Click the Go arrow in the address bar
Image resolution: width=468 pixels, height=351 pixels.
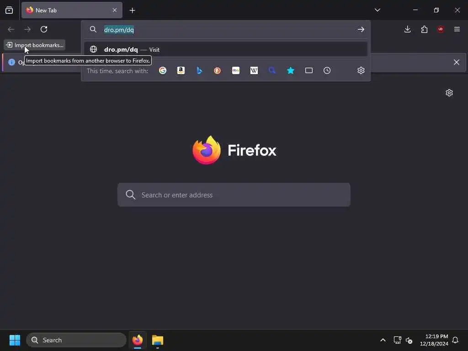(361, 29)
